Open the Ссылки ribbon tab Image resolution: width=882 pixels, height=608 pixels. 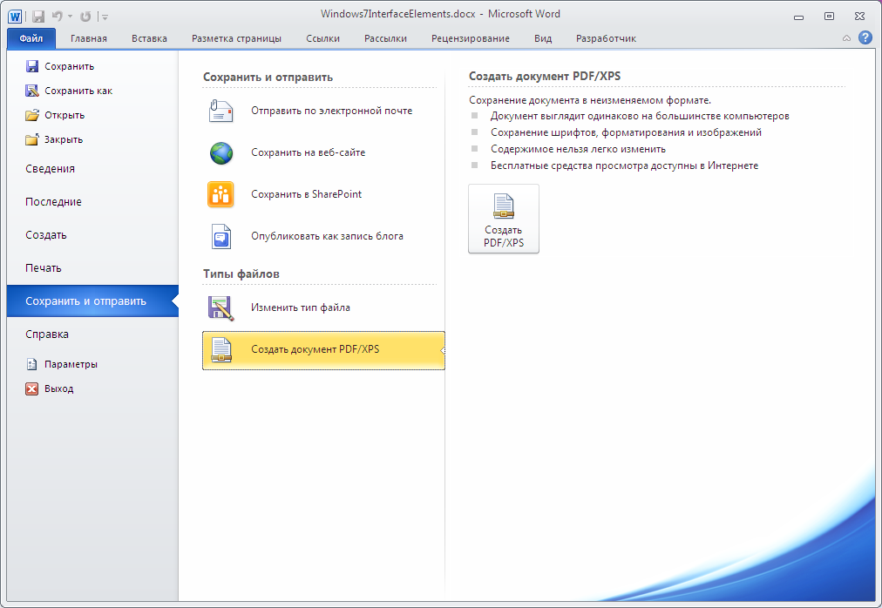(322, 39)
